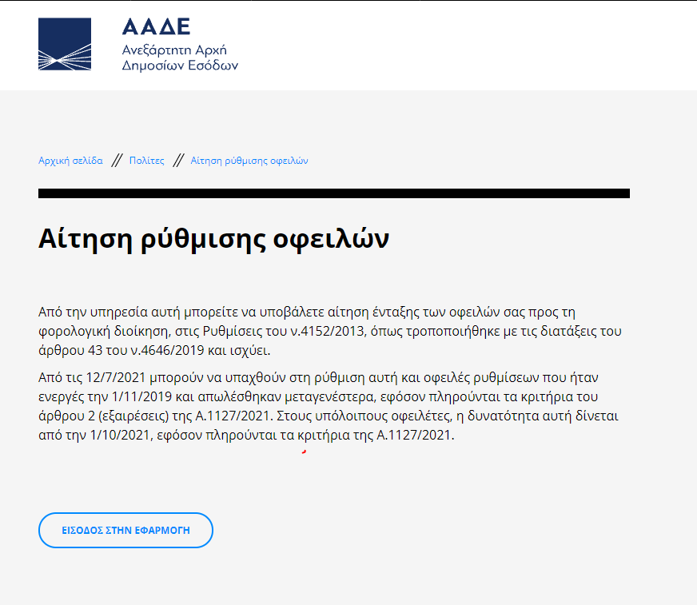The height and width of the screenshot is (605, 697).
Task: Click the paragraph line starting 'Από την υπηρεσία αυτή'
Action: (307, 312)
